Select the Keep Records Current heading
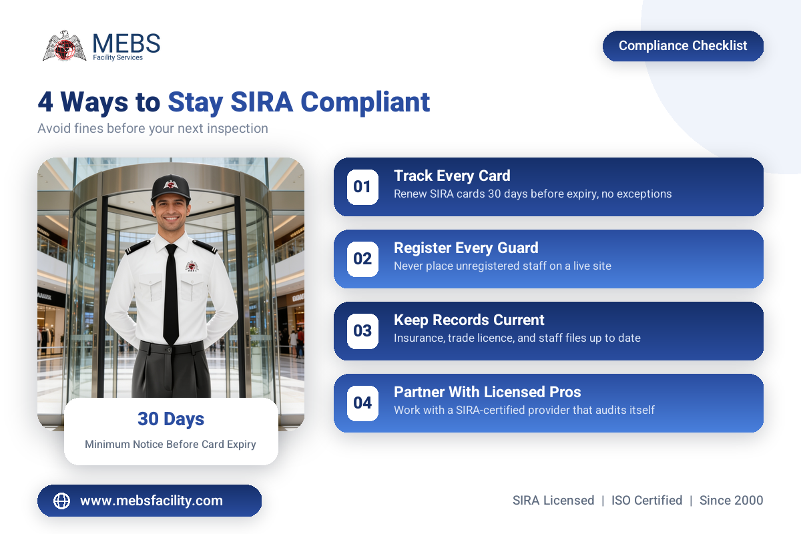The height and width of the screenshot is (534, 801). [469, 320]
